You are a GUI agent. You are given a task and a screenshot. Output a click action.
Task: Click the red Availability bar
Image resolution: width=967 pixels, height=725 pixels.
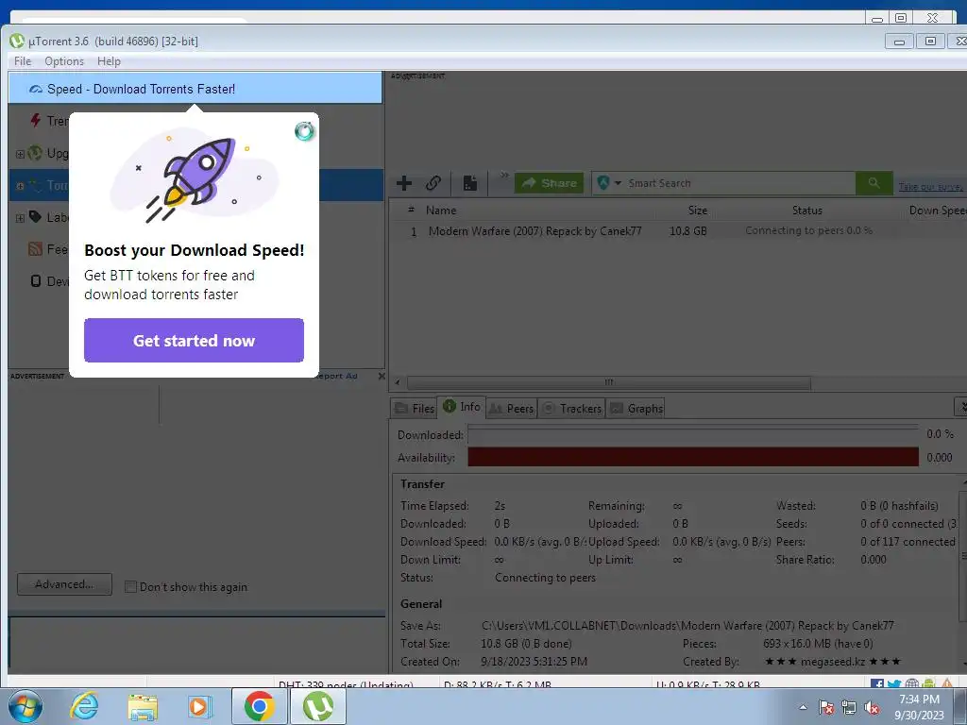692,457
